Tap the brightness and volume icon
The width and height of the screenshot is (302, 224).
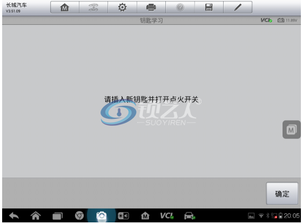pyautogui.click(x=123, y=216)
